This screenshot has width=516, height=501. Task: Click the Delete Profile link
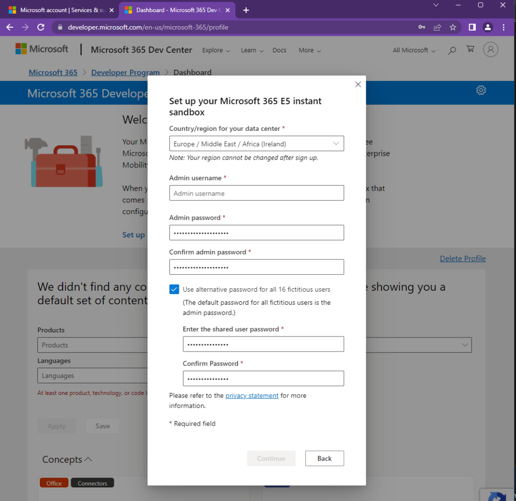click(x=463, y=259)
